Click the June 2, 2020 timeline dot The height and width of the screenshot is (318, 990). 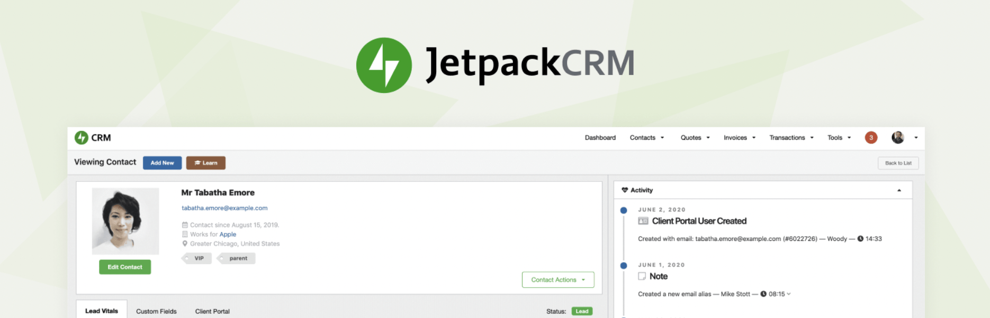[624, 210]
